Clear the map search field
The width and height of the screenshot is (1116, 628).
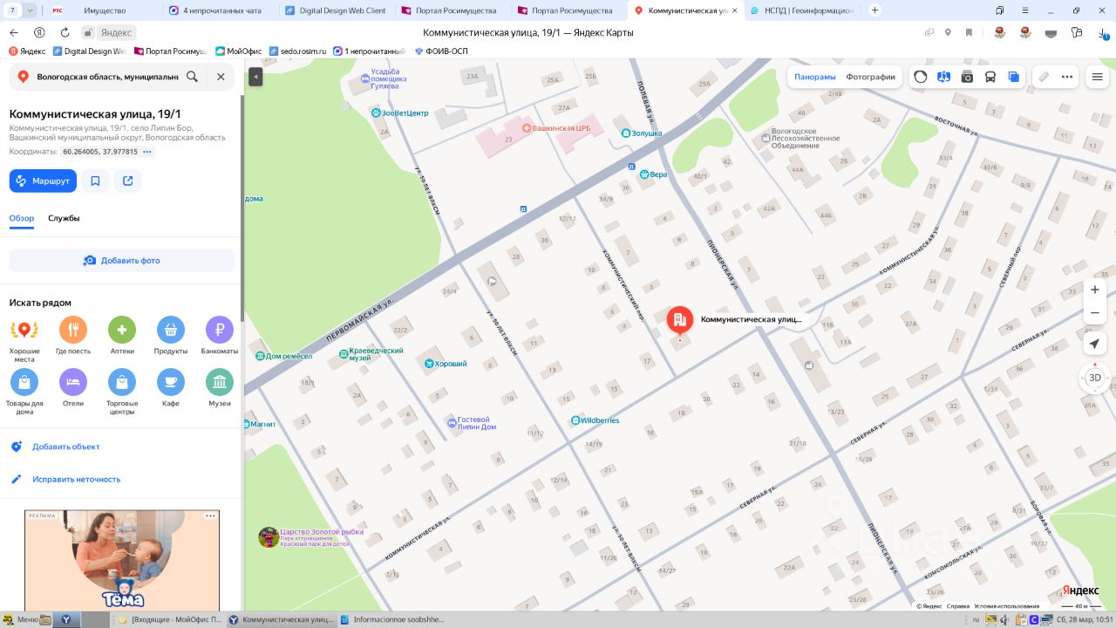point(221,77)
